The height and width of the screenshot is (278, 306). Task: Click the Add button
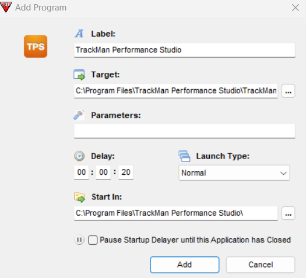pyautogui.click(x=185, y=265)
